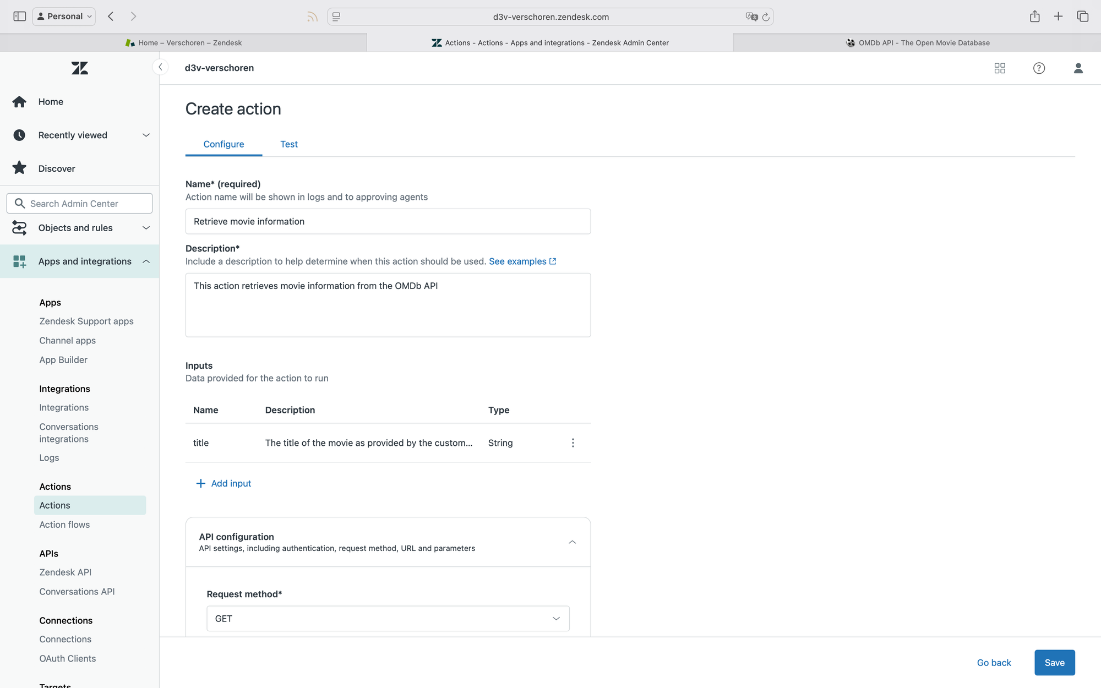Reload the page in Safari
Image resolution: width=1101 pixels, height=688 pixels.
pyautogui.click(x=766, y=17)
